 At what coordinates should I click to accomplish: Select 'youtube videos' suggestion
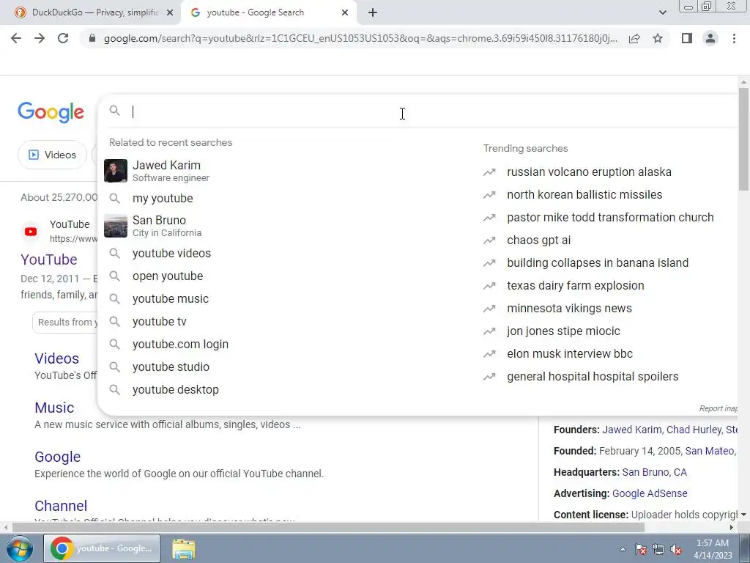coord(287,253)
